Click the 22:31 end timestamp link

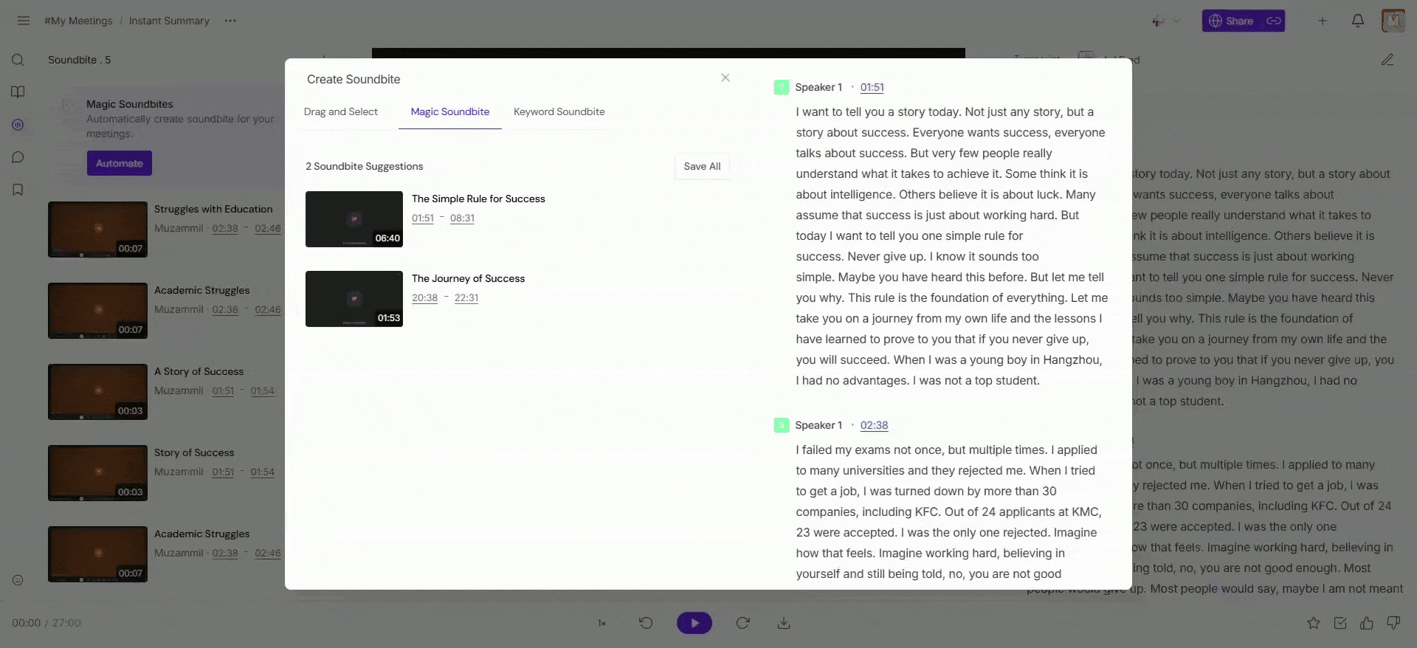[x=466, y=297]
